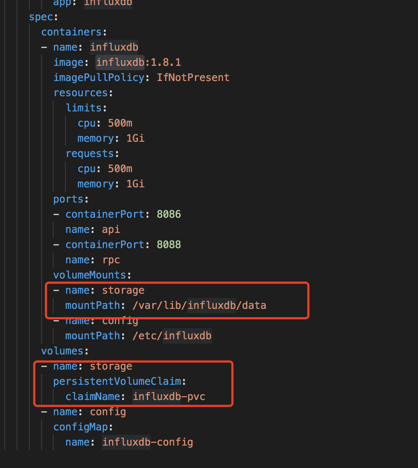This screenshot has width=418, height=468.
Task: Click the 'requests' key under resources
Action: click(90, 154)
